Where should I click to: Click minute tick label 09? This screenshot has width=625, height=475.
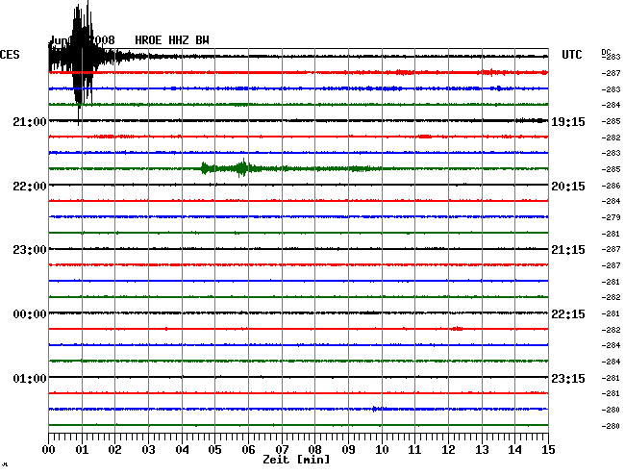(x=348, y=450)
